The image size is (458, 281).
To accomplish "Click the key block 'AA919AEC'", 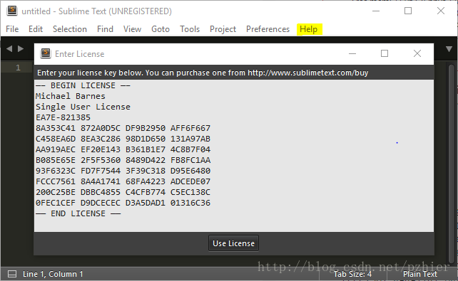I will pos(56,149).
